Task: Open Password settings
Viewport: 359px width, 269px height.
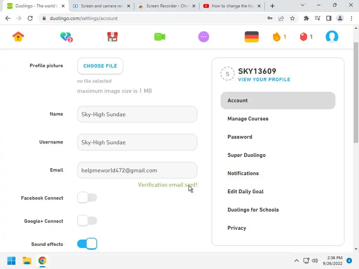Action: [x=240, y=137]
